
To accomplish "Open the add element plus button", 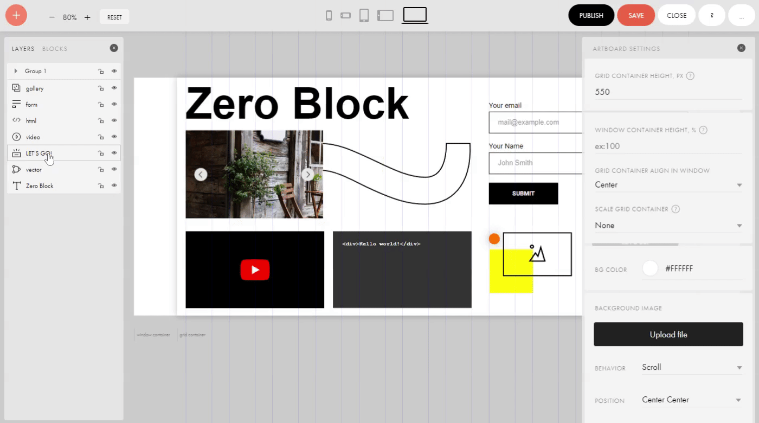I will pyautogui.click(x=16, y=15).
